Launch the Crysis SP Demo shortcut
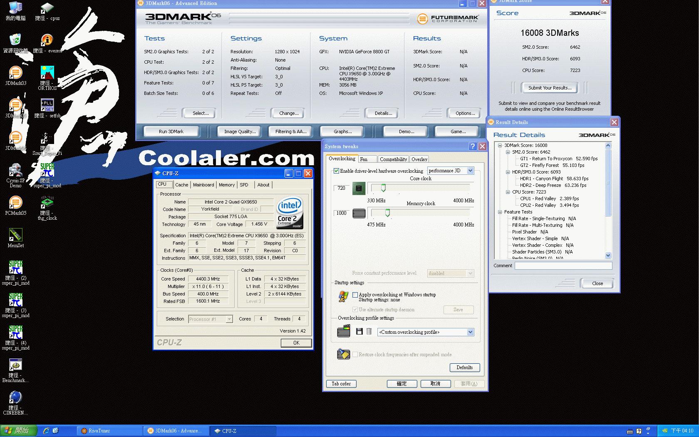The height and width of the screenshot is (437, 699). (x=15, y=175)
